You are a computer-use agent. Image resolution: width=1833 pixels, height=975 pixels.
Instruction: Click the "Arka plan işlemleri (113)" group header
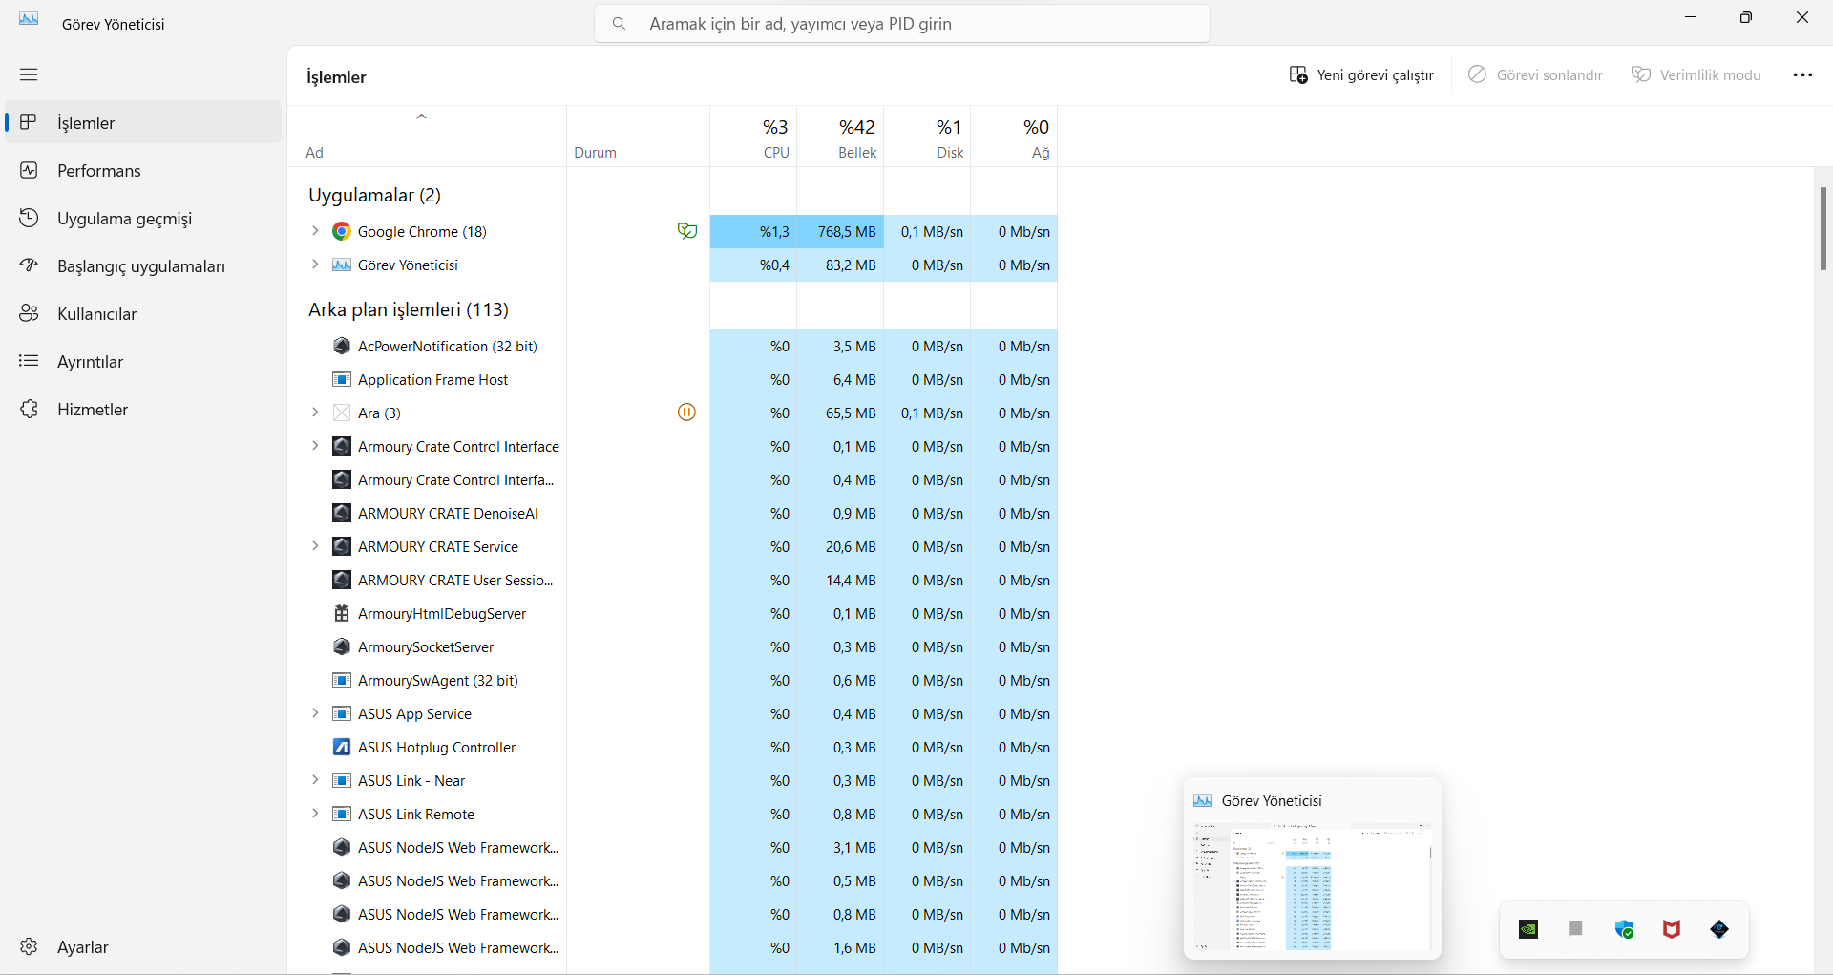(409, 309)
